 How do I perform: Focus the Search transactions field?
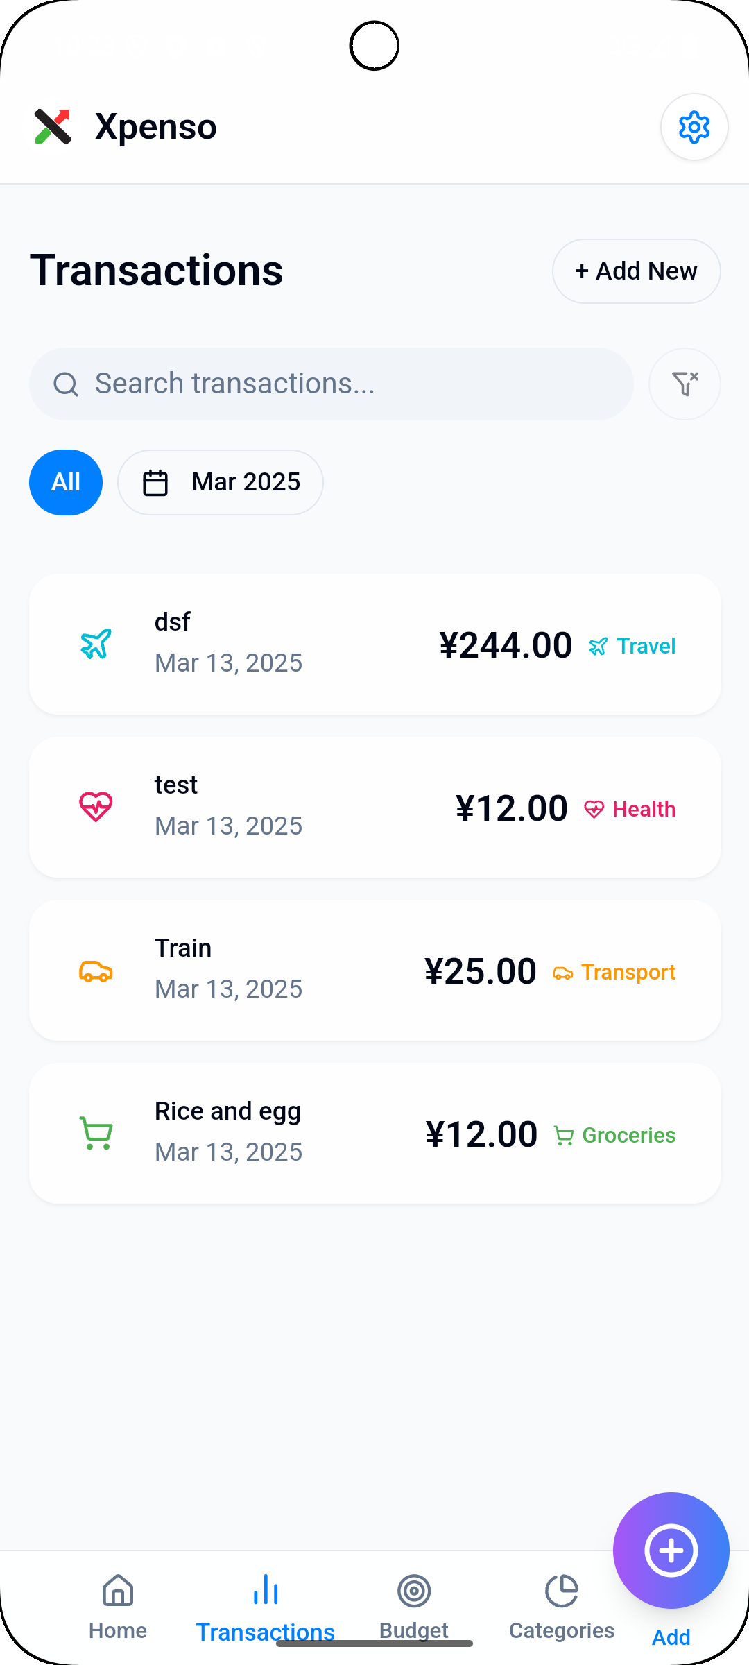point(332,384)
